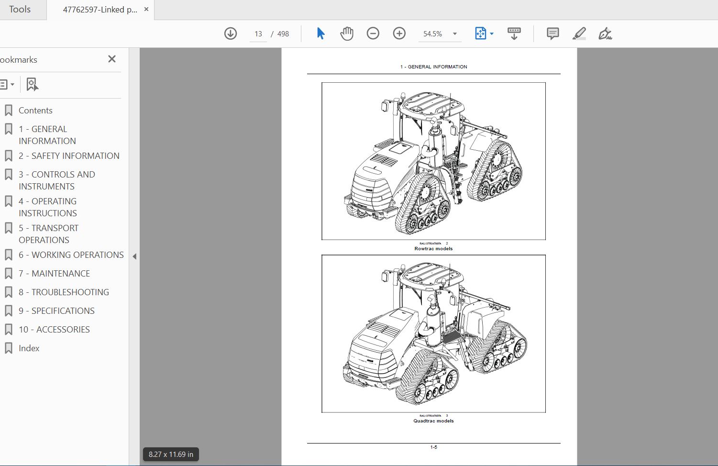Close the Bookmarks panel
This screenshot has height=466, width=718.
[112, 59]
